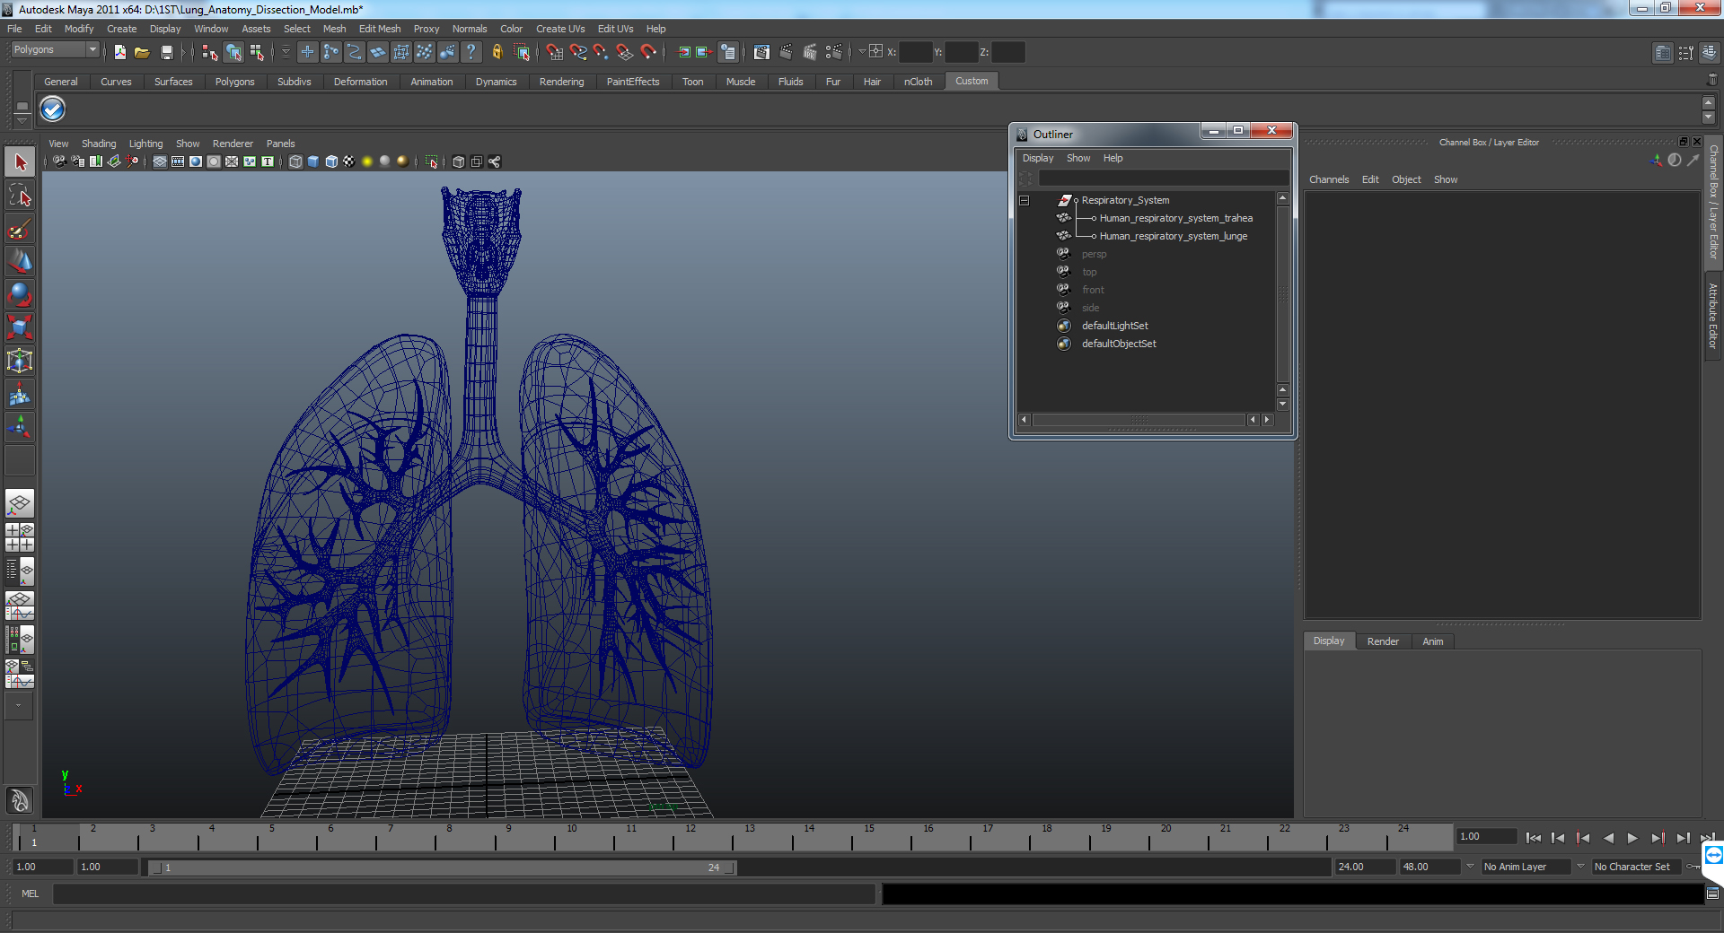Collapse the Respiratory_System node in Outliner
The height and width of the screenshot is (933, 1724).
pos(1024,201)
